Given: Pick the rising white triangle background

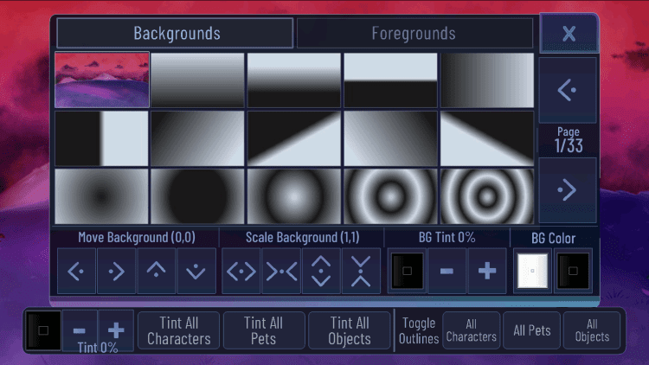Looking at the screenshot, I should tap(294, 138).
